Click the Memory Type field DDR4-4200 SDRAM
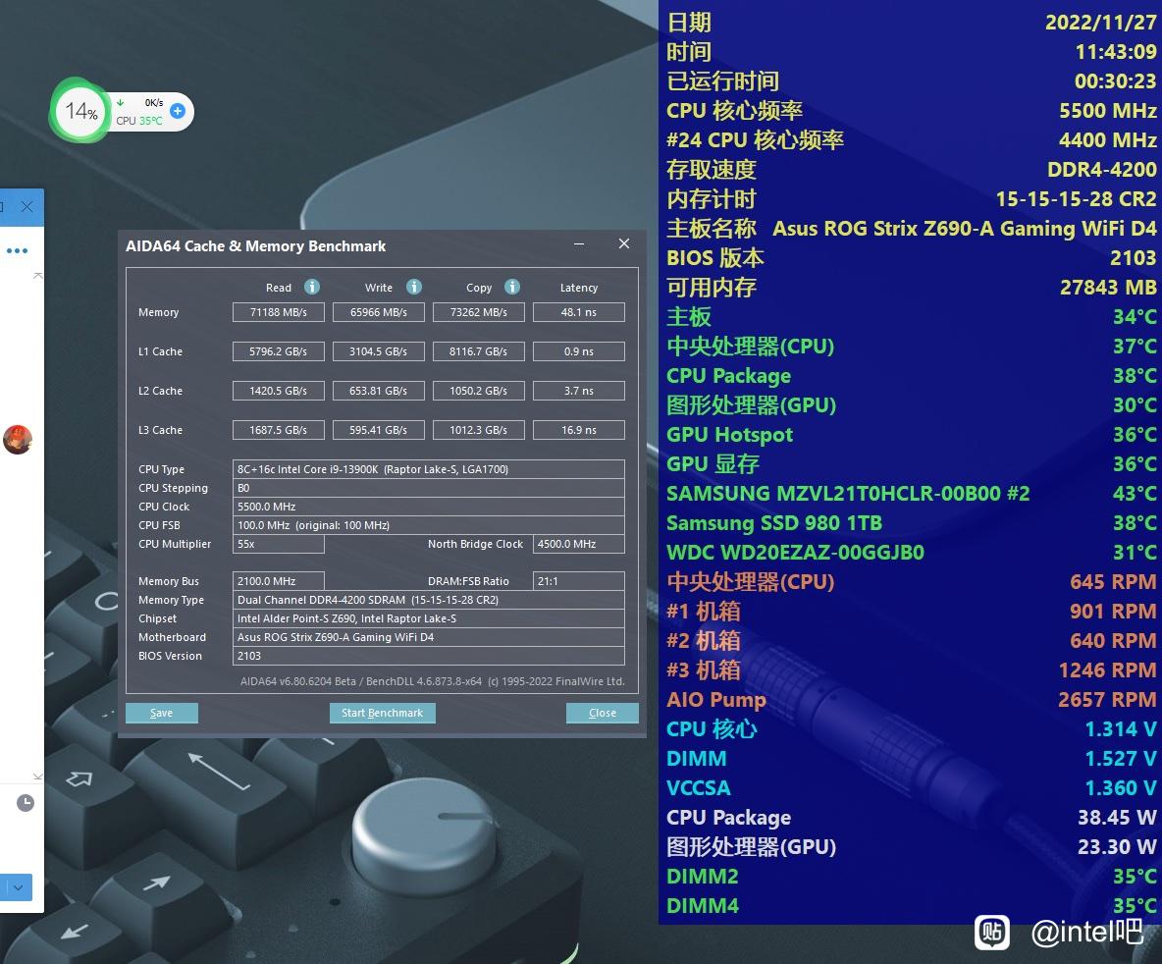The width and height of the screenshot is (1162, 964). pos(428,600)
